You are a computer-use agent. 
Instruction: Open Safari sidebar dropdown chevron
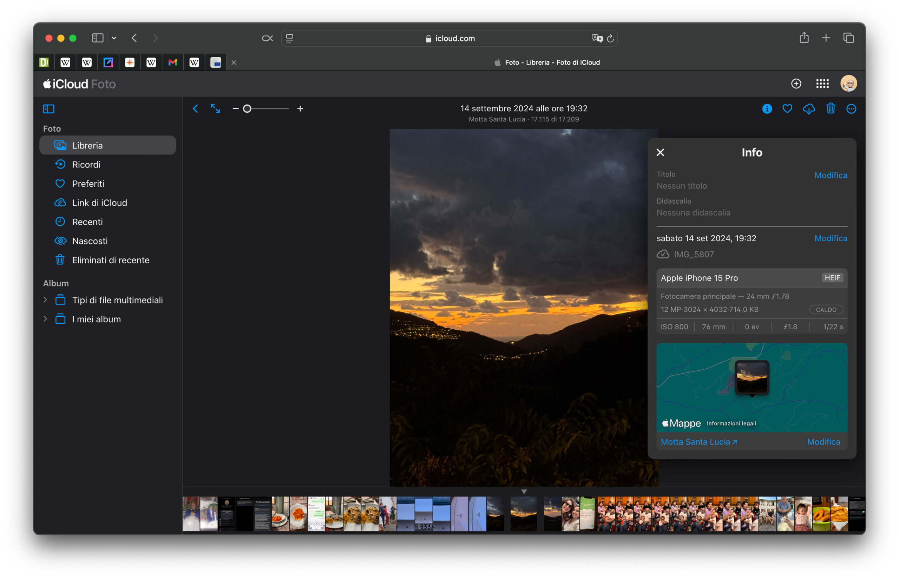114,38
